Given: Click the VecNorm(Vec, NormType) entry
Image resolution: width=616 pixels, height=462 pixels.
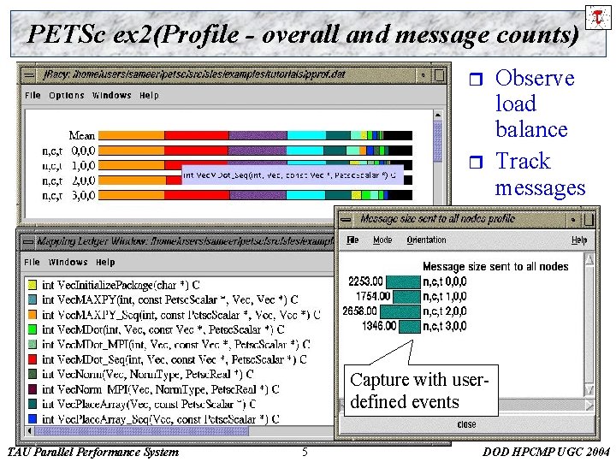Looking at the screenshot, I should pos(148,374).
